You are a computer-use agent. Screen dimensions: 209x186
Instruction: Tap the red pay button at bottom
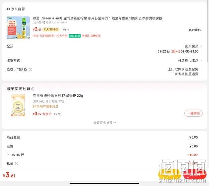point(195,175)
